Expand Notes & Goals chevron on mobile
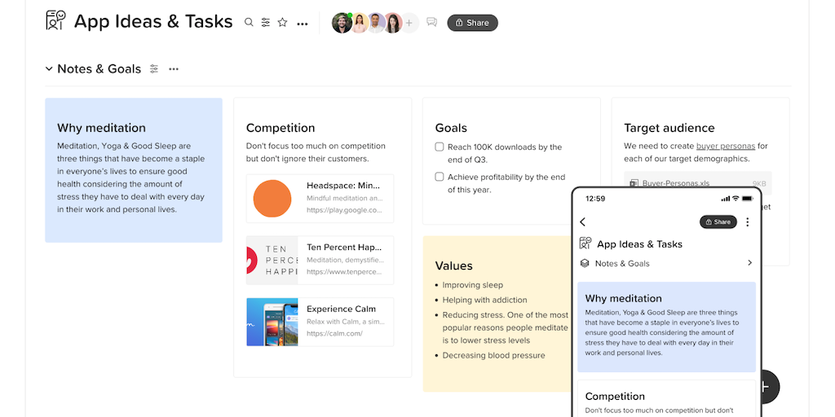This screenshot has height=417, width=835. point(749,263)
